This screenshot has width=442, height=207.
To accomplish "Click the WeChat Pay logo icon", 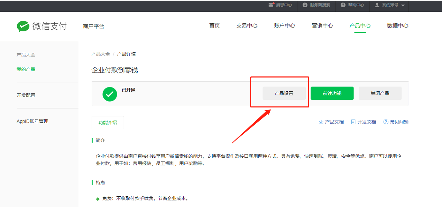I will click(x=23, y=26).
